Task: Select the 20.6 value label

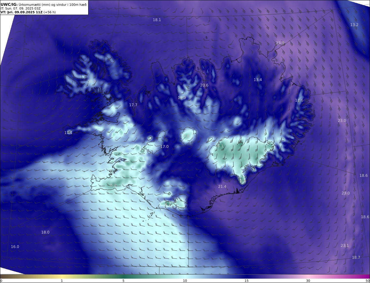Action: pos(204,85)
